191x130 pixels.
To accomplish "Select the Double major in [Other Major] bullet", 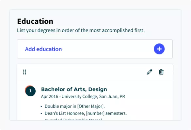I will (x=75, y=106).
